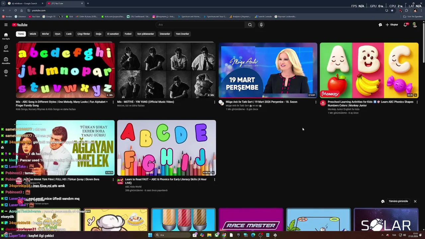Open the account avatar menu

[415, 25]
